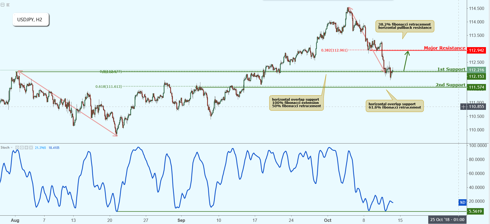Click the Major Resistance label
The width and height of the screenshot is (490, 224).
click(x=445, y=48)
